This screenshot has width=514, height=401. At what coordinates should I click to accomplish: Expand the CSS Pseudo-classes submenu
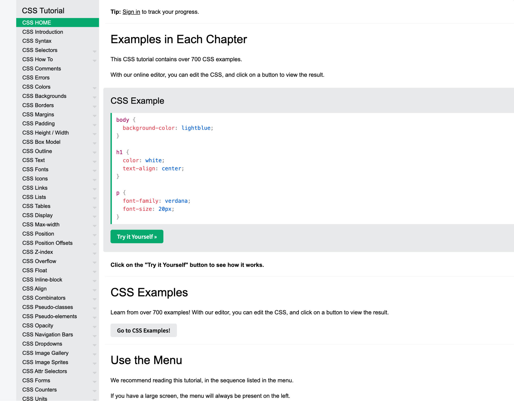pos(94,308)
